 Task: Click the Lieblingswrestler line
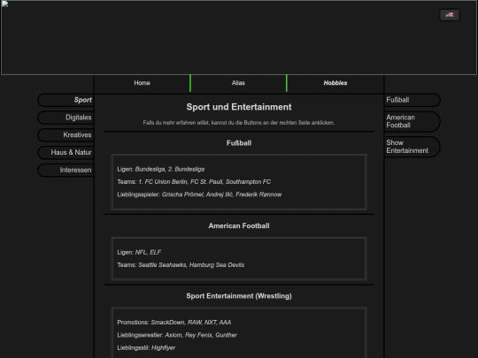point(177,335)
